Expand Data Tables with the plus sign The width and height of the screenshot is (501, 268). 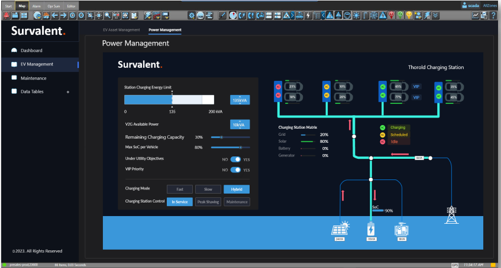point(68,92)
